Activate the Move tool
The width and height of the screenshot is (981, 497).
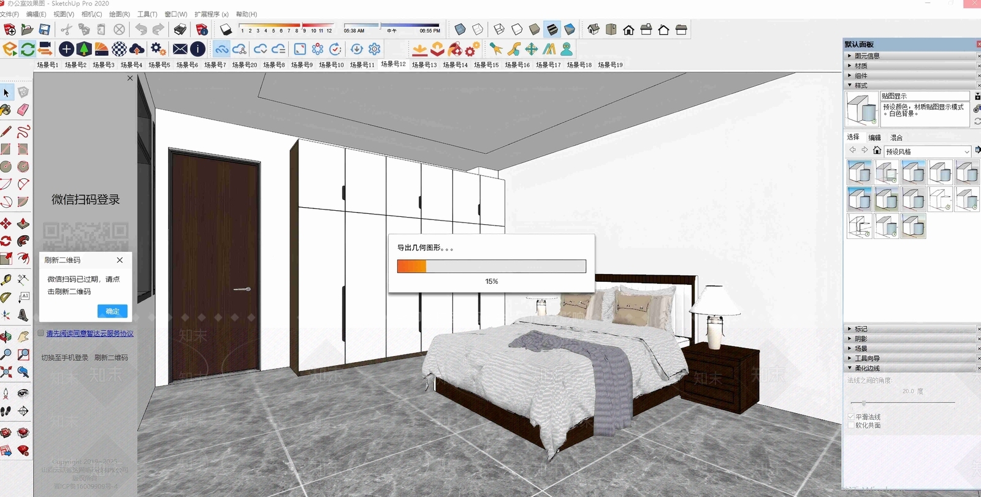coord(6,223)
